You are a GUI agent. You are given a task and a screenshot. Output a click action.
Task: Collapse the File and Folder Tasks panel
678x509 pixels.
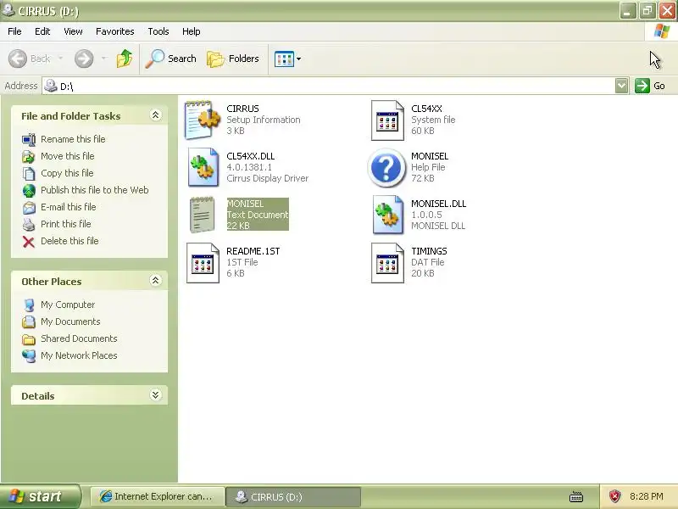pyautogui.click(x=155, y=115)
